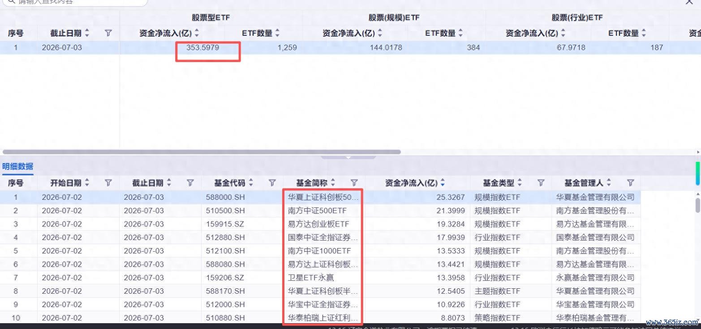Sort detail table by 开始日期
This screenshot has height=329, width=701.
(x=87, y=183)
